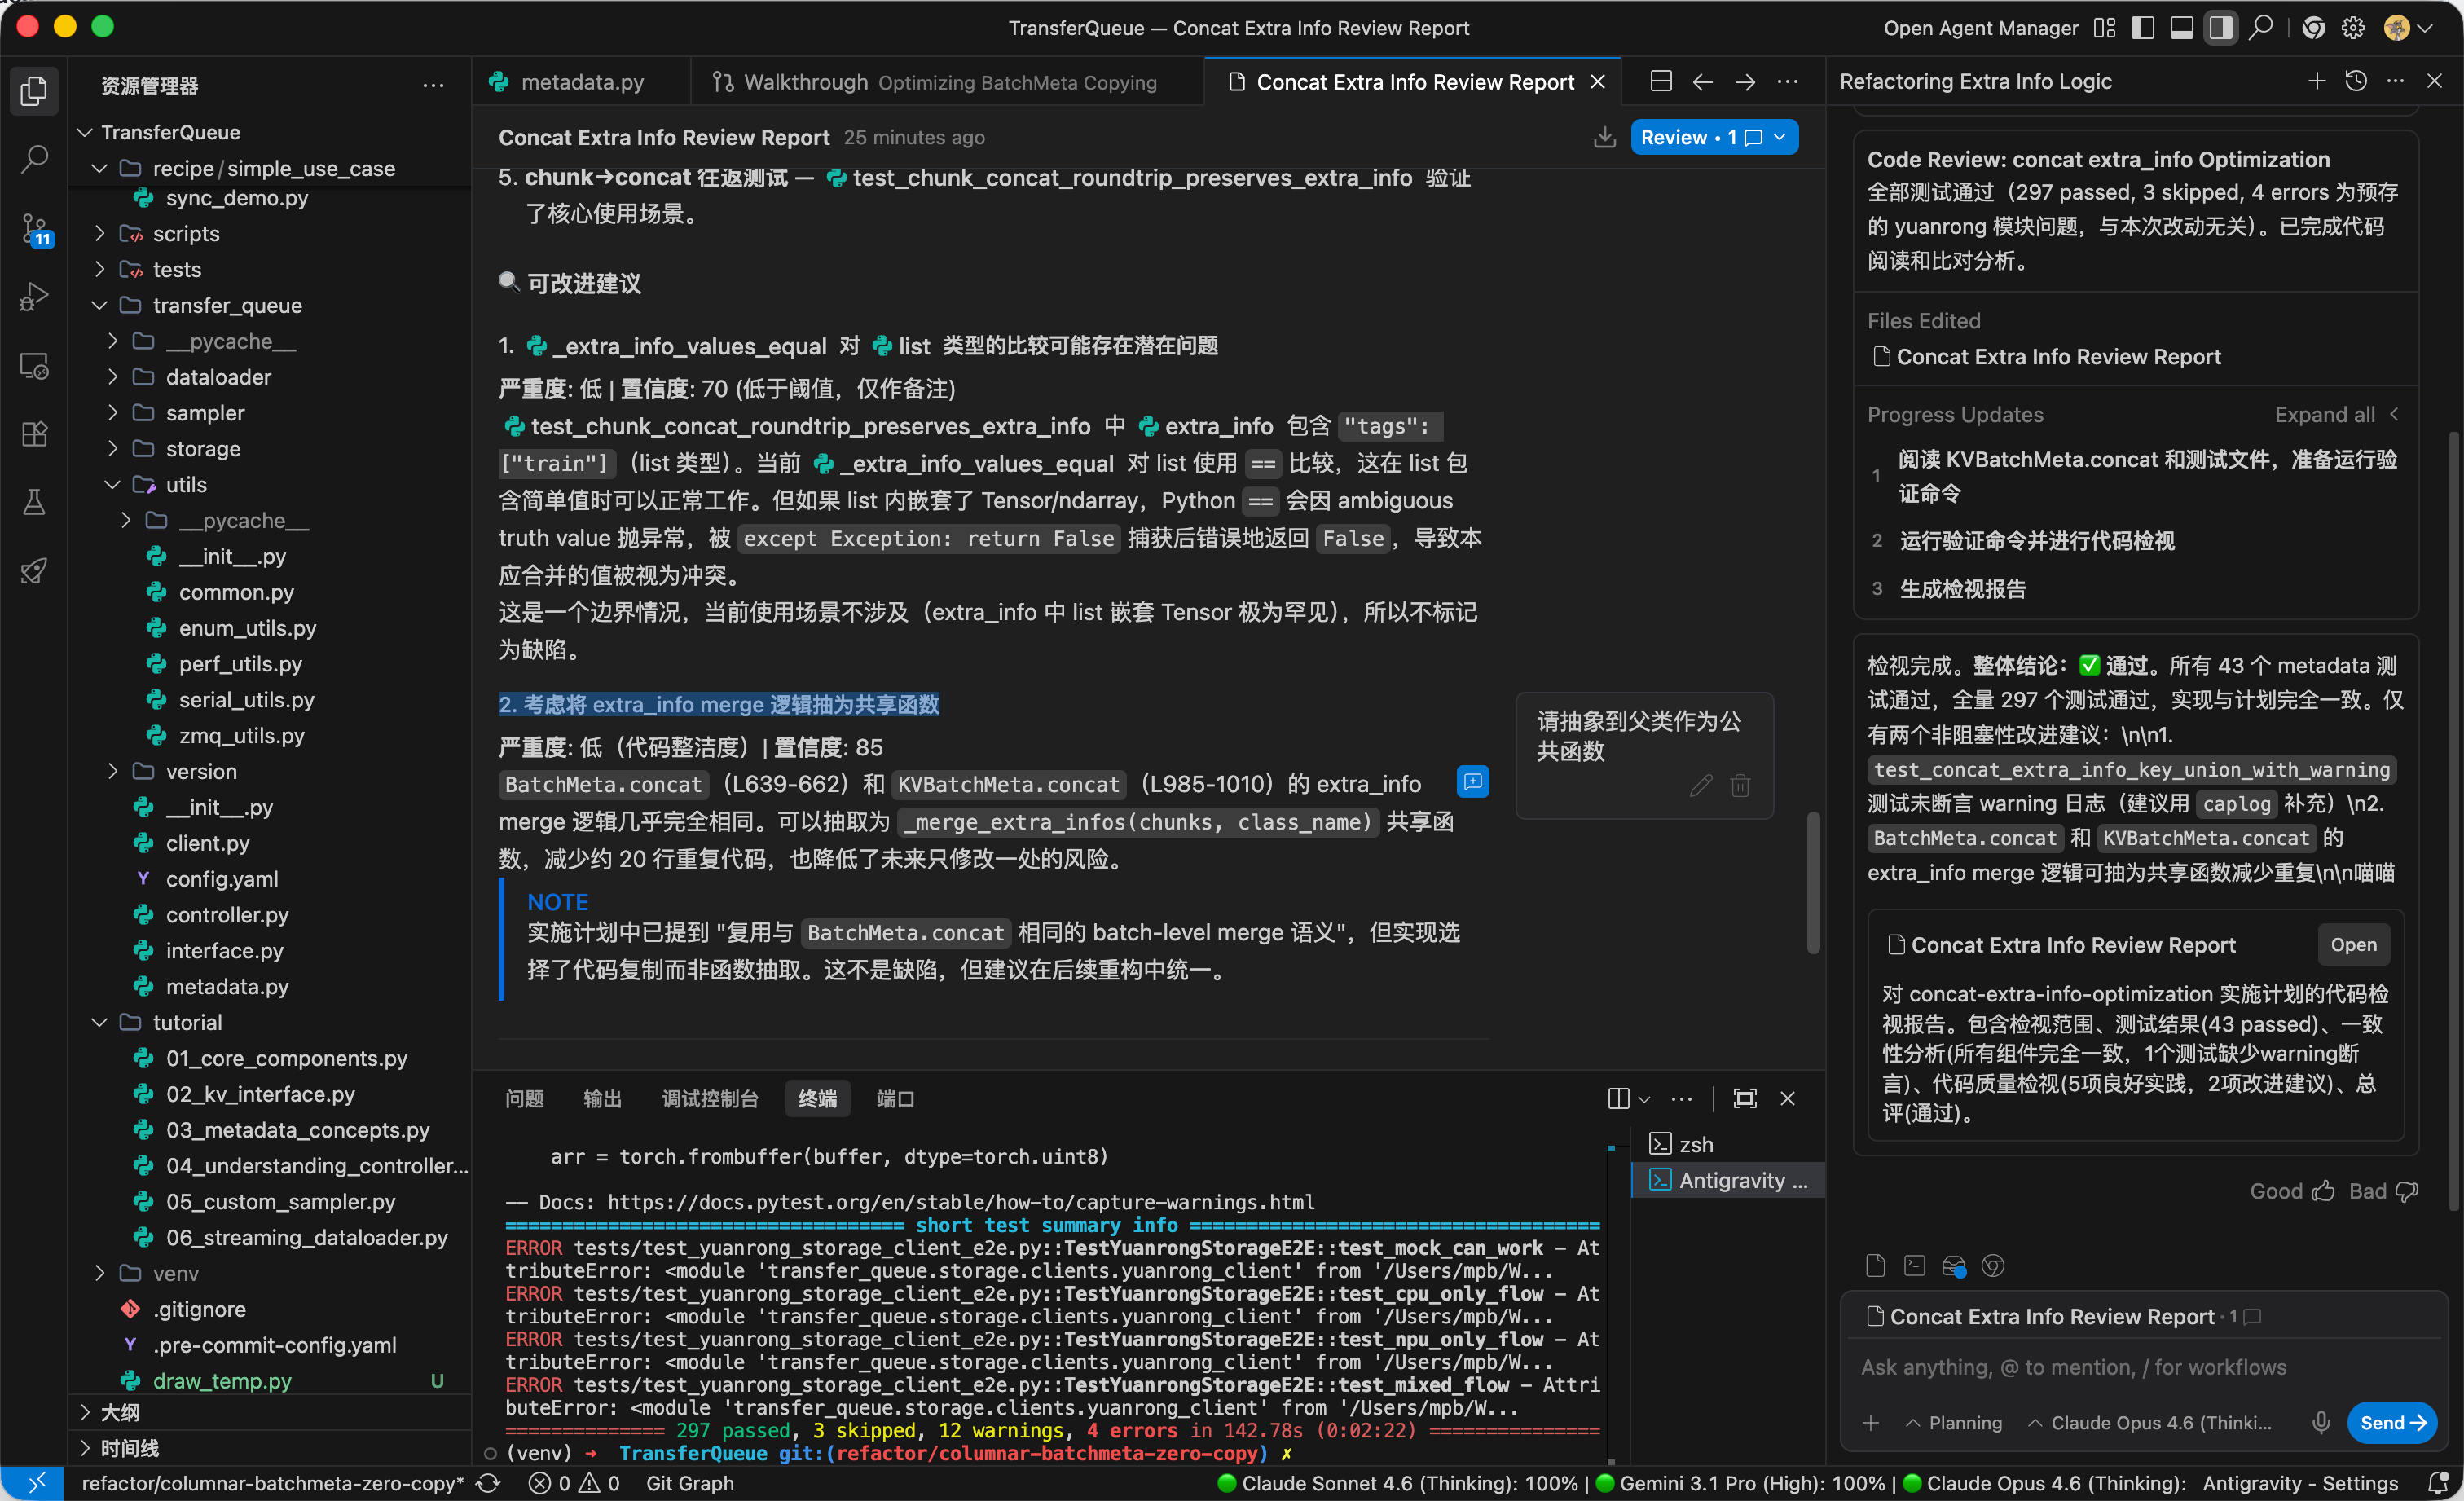The image size is (2464, 1501).
Task: Expand the scripts folder
Action: pos(185,233)
